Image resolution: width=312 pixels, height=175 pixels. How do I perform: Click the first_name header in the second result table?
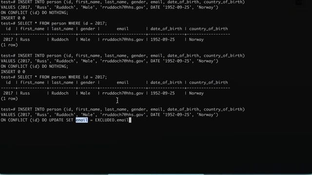[32, 83]
